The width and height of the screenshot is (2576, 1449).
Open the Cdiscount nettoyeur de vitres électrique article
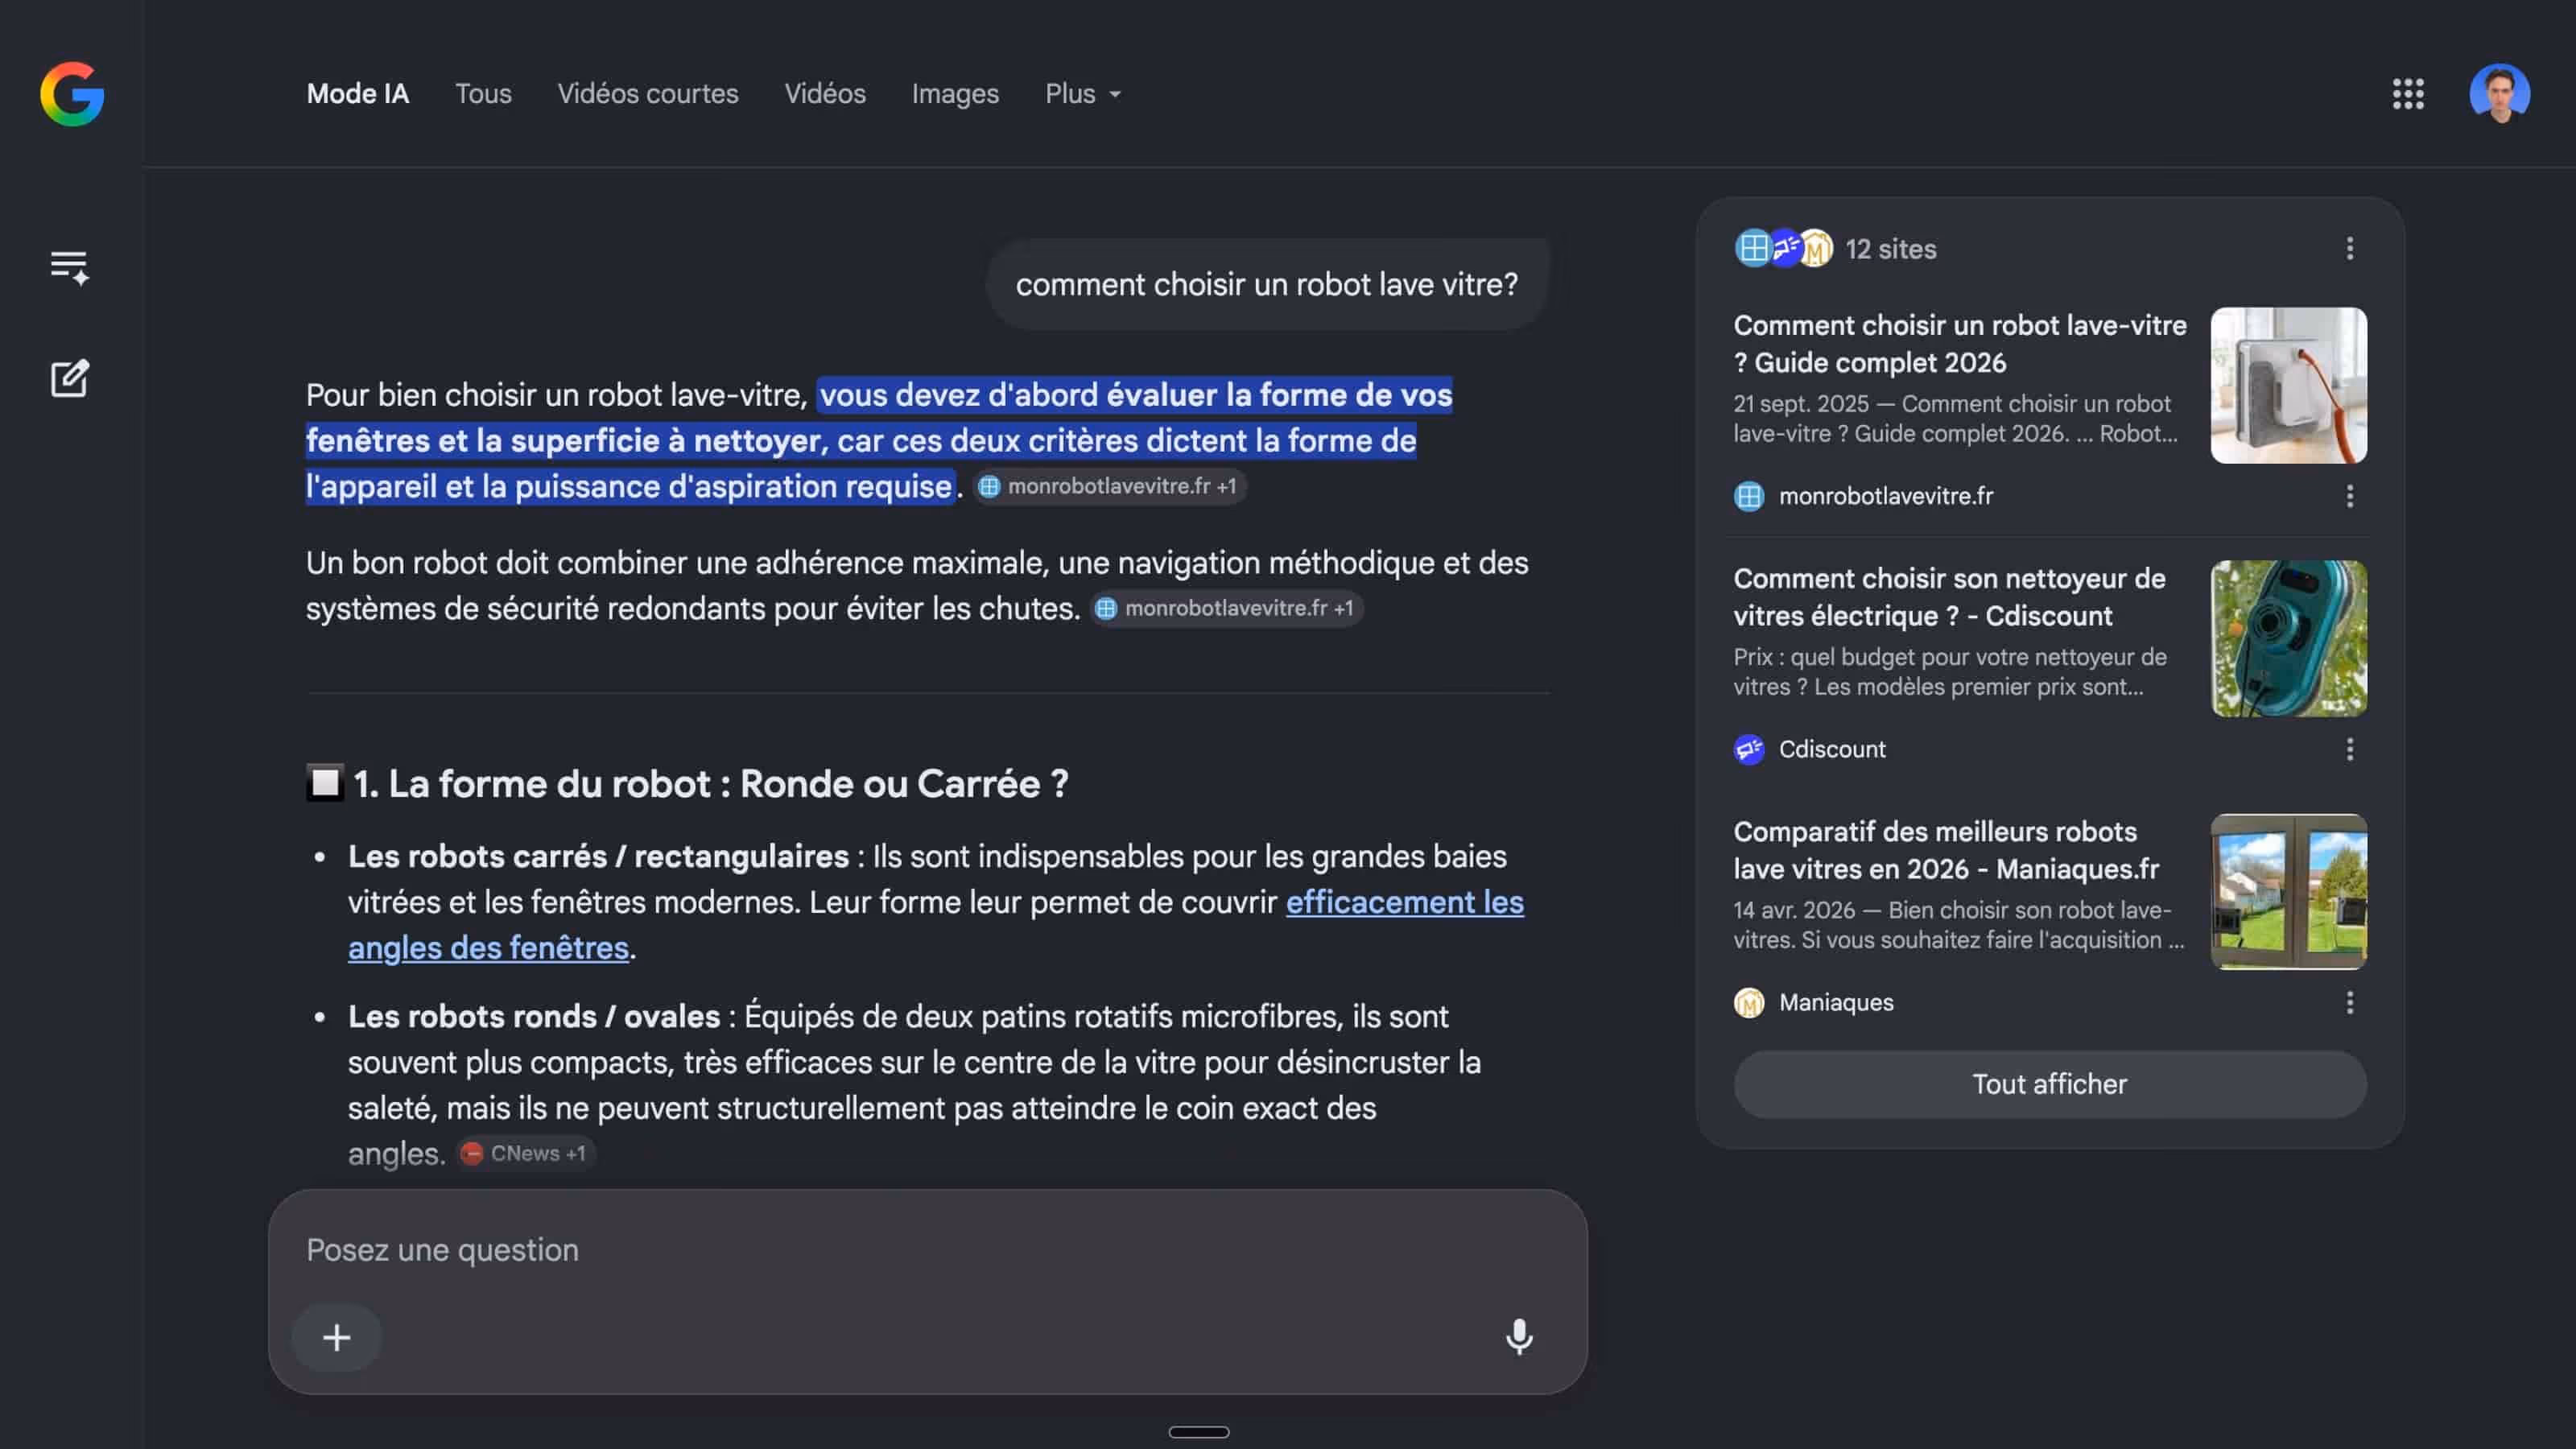(x=1950, y=597)
